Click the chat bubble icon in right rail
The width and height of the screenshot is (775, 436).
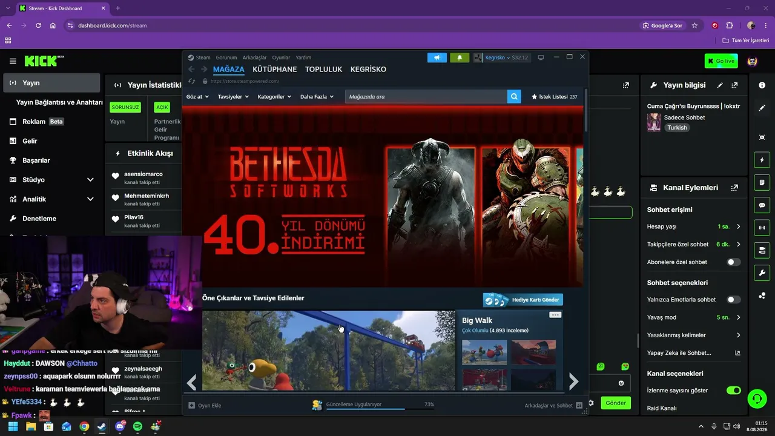pos(762,205)
